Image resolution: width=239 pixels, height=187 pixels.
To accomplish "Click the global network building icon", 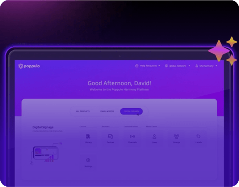I will (x=166, y=66).
